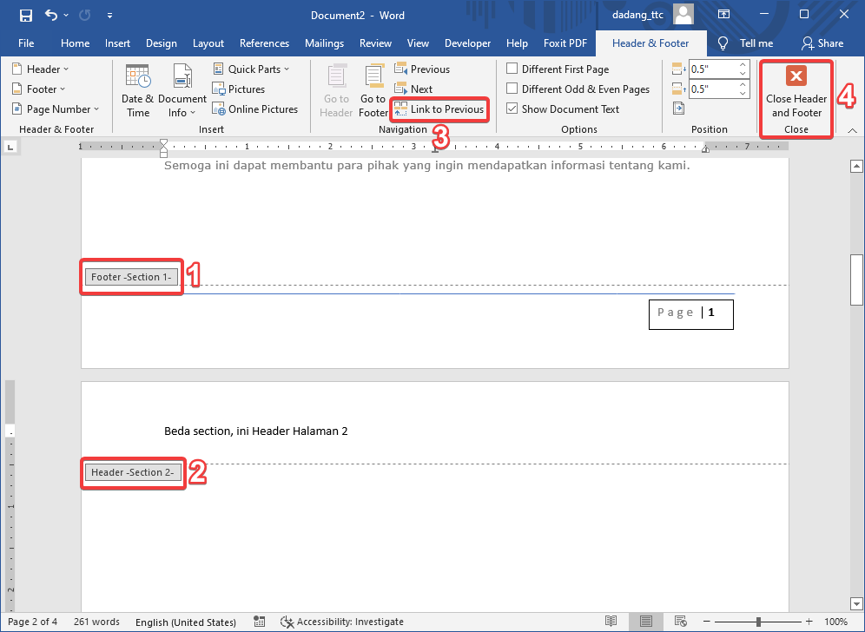
Task: Expand the Quick Parts menu
Action: point(251,69)
